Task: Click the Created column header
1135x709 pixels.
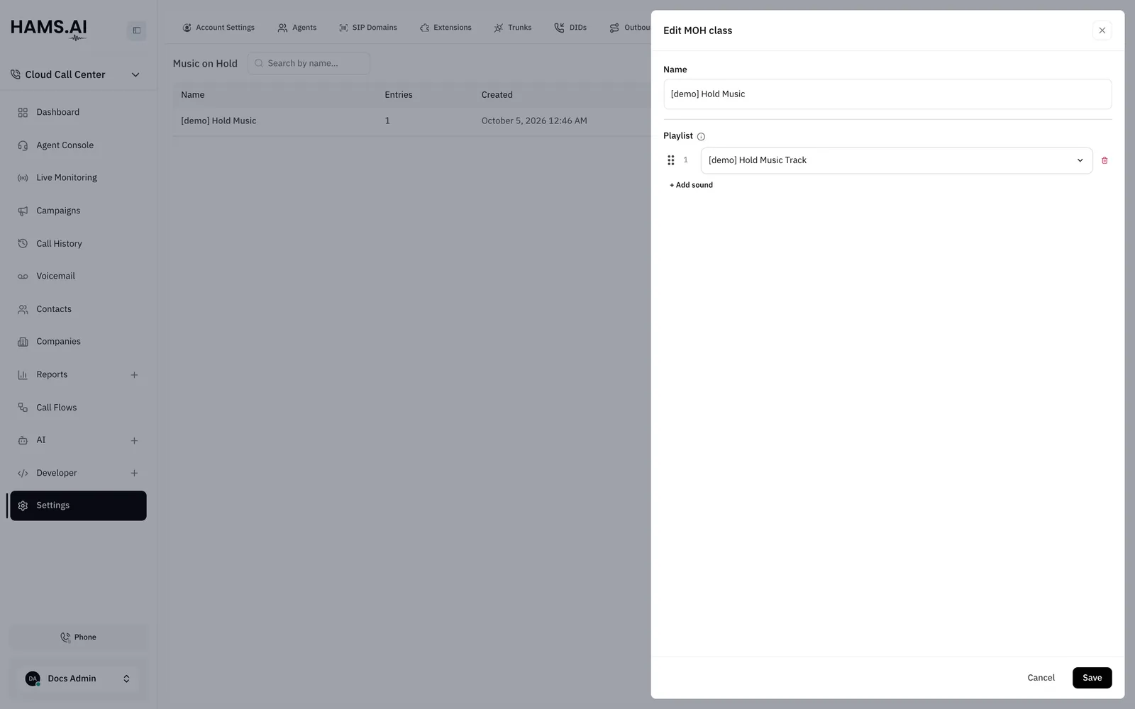Action: tap(497, 95)
